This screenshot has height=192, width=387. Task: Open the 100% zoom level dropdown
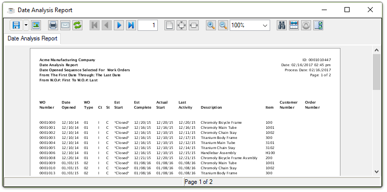[250, 25]
